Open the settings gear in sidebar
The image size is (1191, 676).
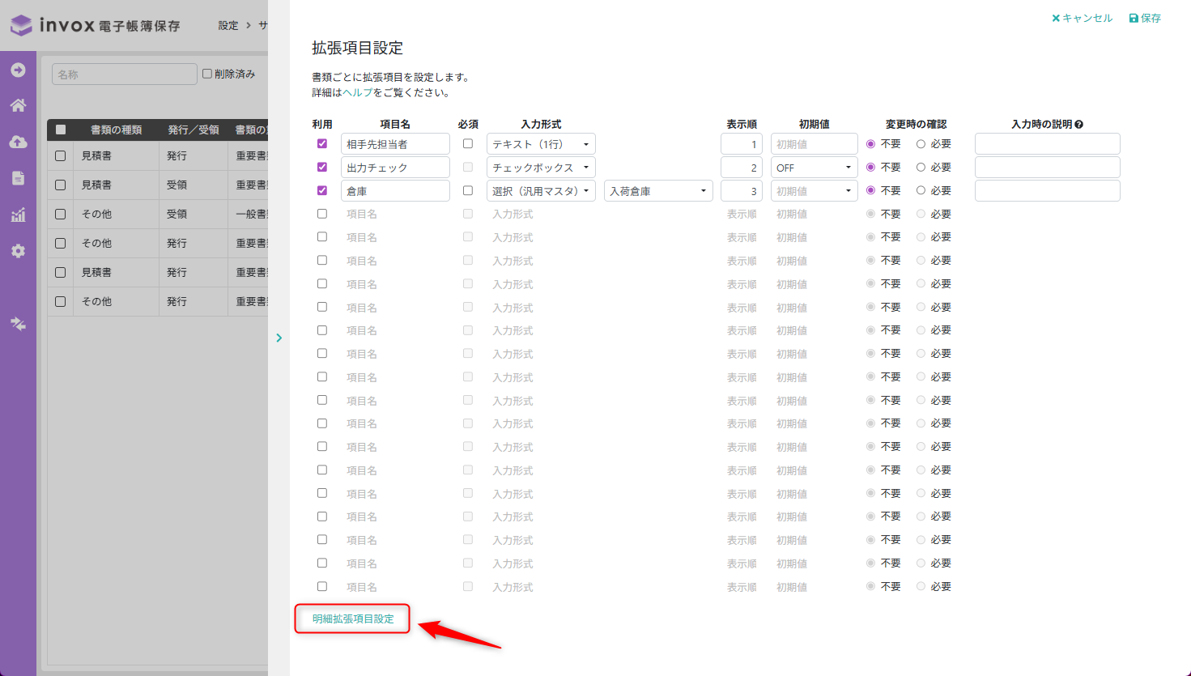(18, 251)
